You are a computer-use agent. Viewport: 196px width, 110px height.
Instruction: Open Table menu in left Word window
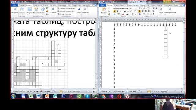point(22,11)
